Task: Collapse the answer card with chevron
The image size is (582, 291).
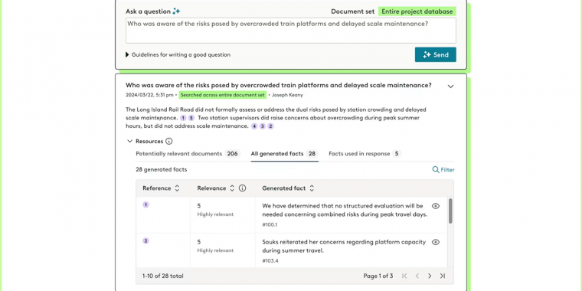Action: click(x=450, y=87)
